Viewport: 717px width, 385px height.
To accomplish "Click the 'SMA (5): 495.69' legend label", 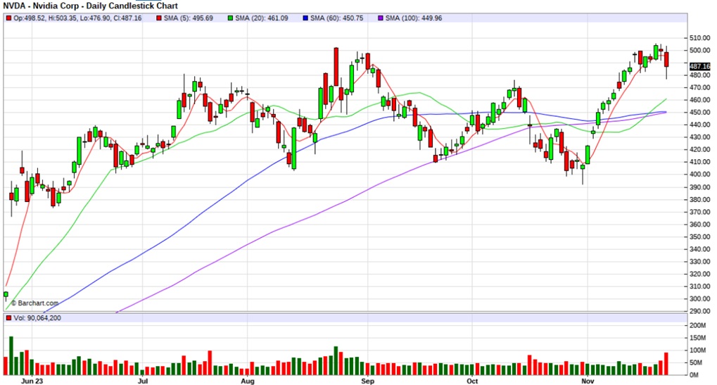I will [189, 18].
